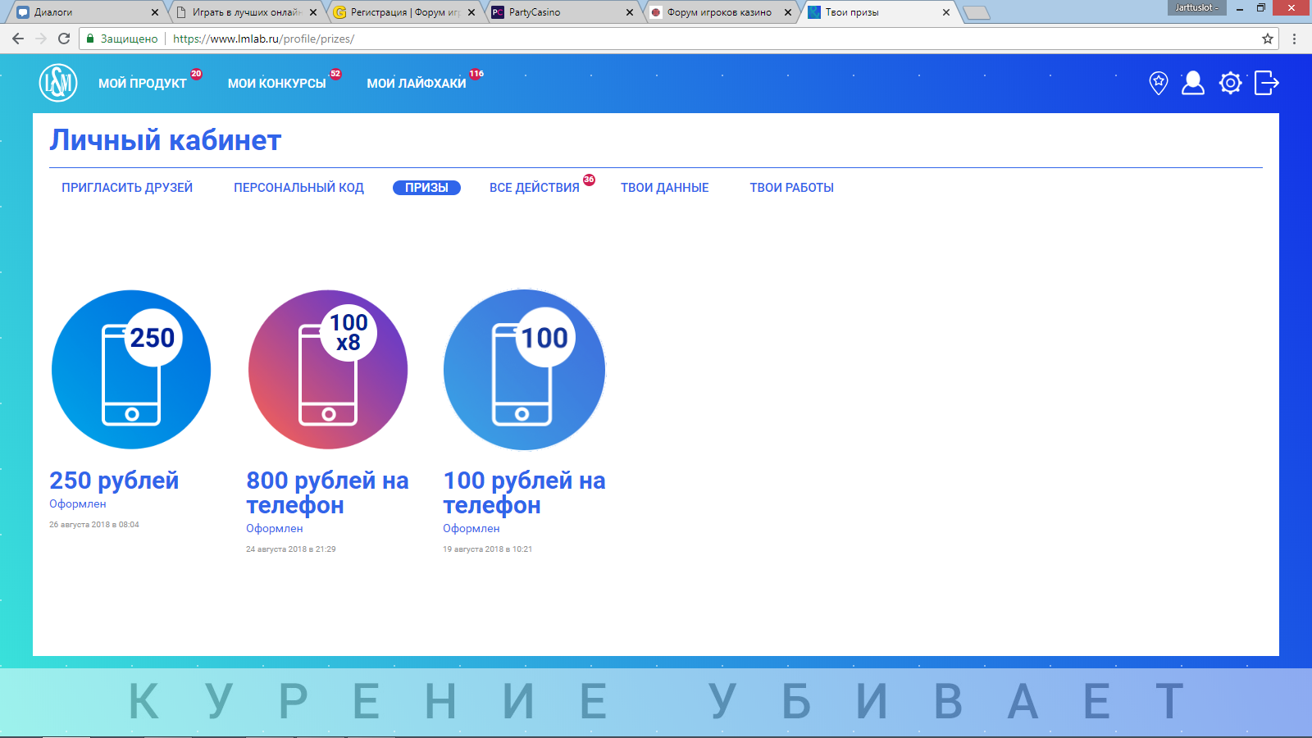Click the logout exit icon

coord(1267,83)
